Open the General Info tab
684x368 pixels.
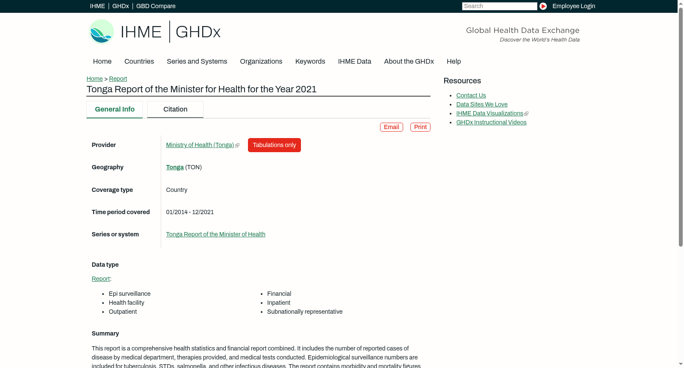[115, 109]
